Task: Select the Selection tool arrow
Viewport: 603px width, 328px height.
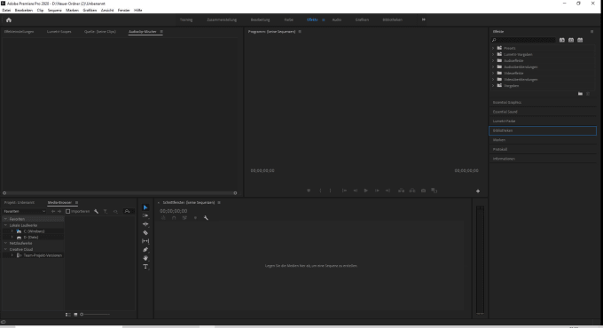Action: 145,207
